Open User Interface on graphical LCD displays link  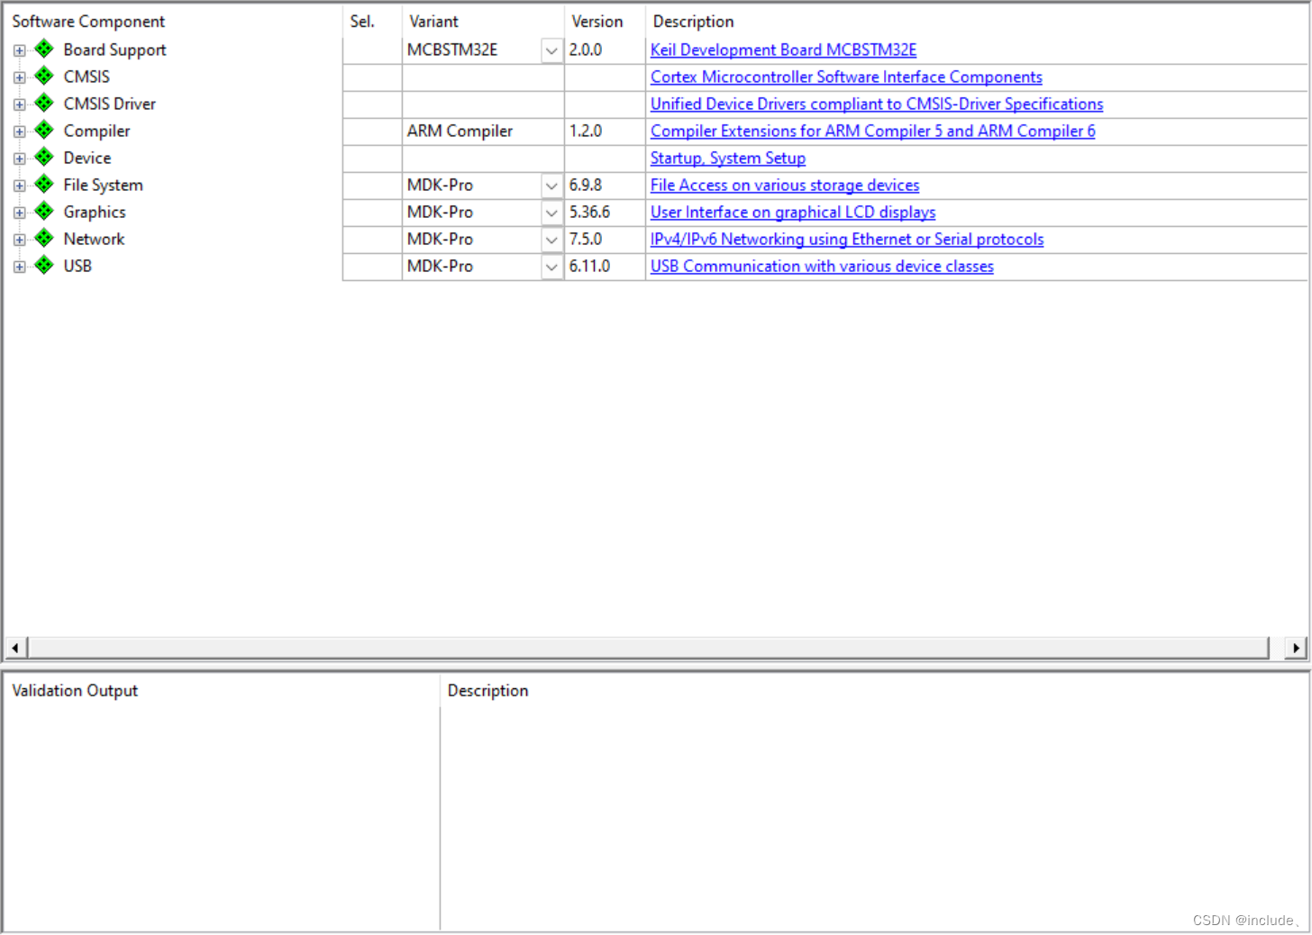tap(793, 212)
